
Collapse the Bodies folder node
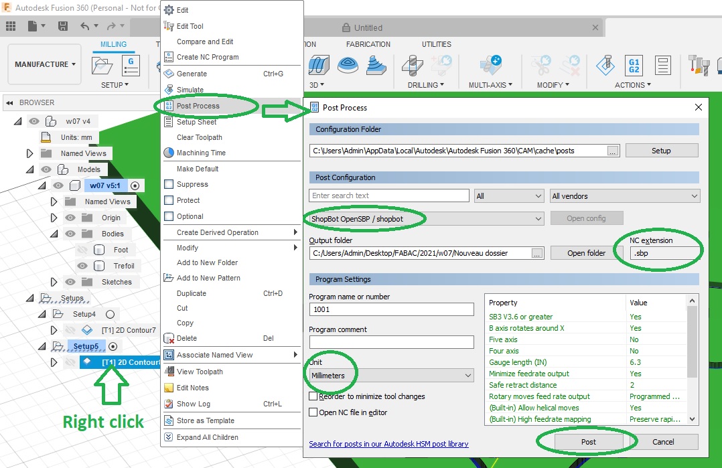click(x=54, y=234)
